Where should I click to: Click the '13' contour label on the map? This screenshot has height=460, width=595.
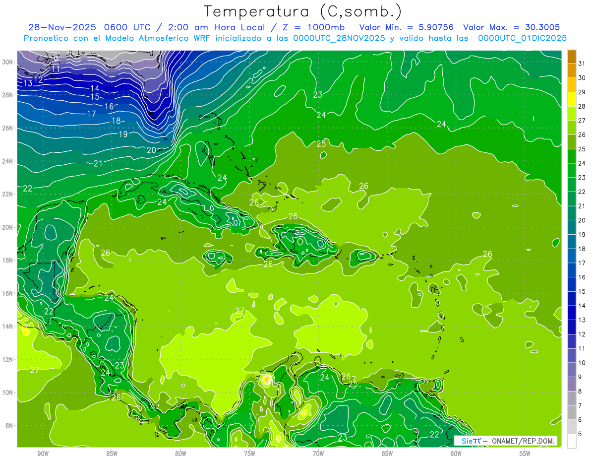point(28,83)
